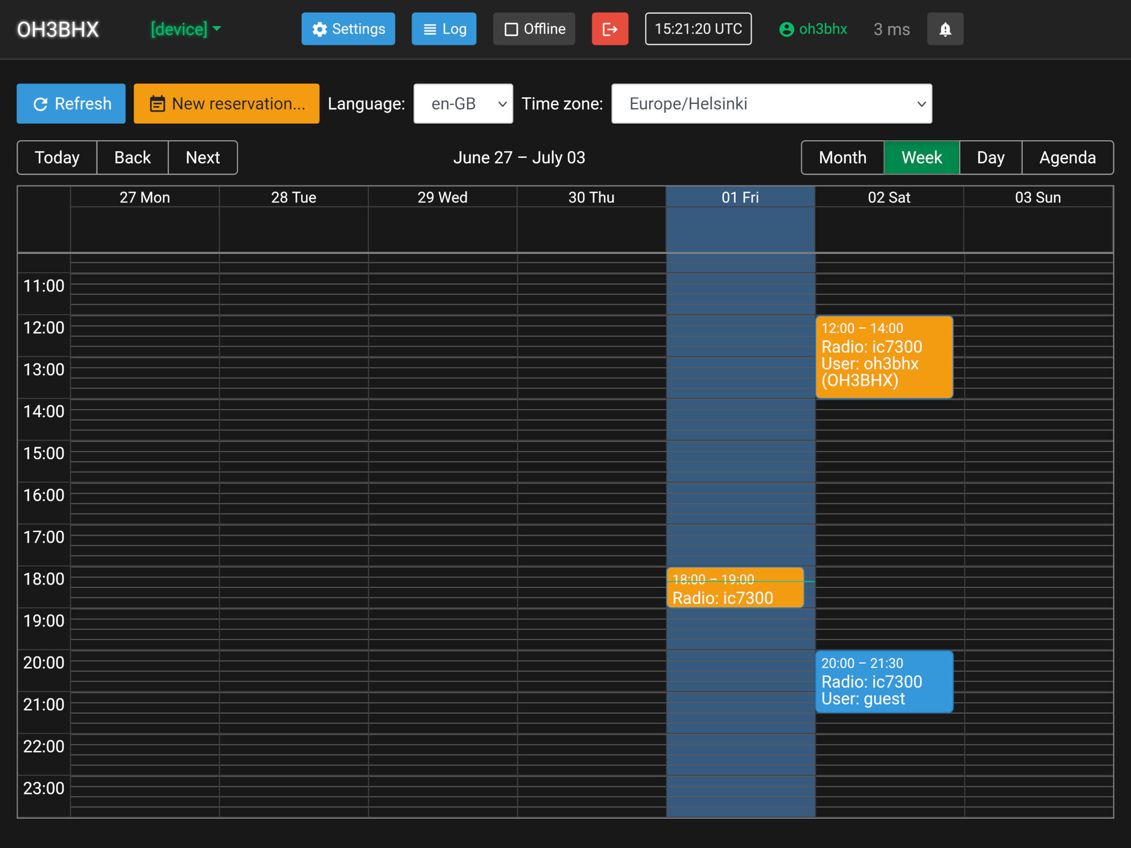Click the Settings gear icon
This screenshot has height=848, width=1131.
point(320,29)
